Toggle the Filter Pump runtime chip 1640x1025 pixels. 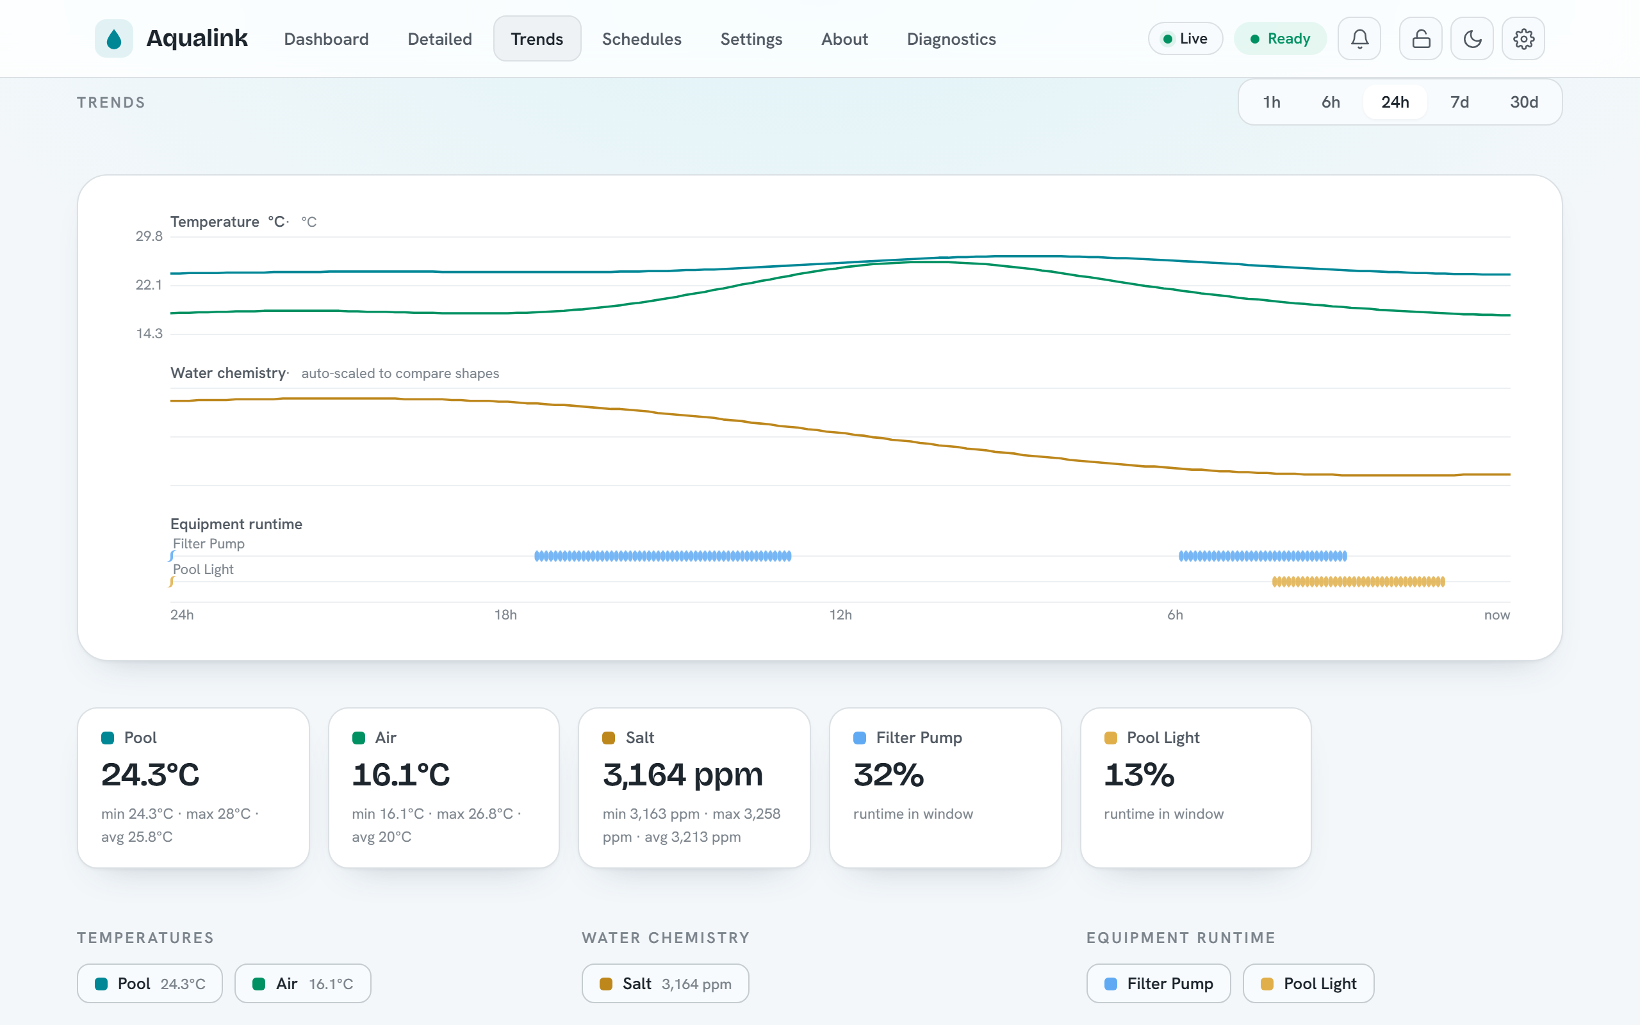1159,983
